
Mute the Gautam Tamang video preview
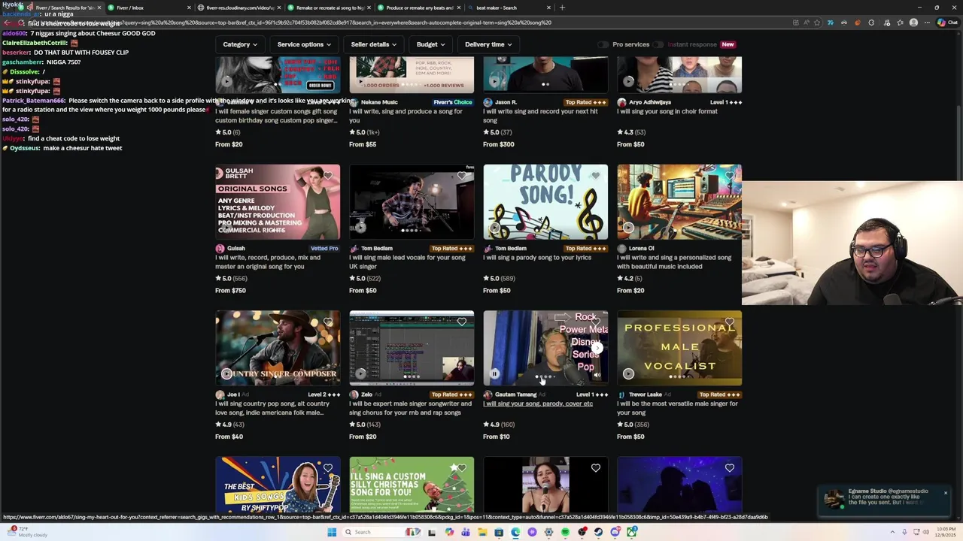pos(597,373)
